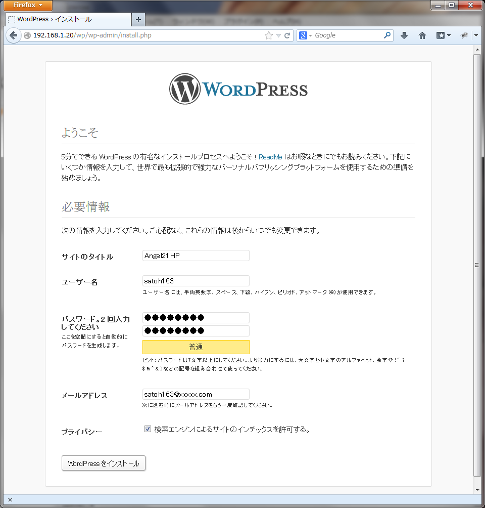Image resolution: width=485 pixels, height=508 pixels.
Task: Open the Google search engine dropdown
Action: 305,35
